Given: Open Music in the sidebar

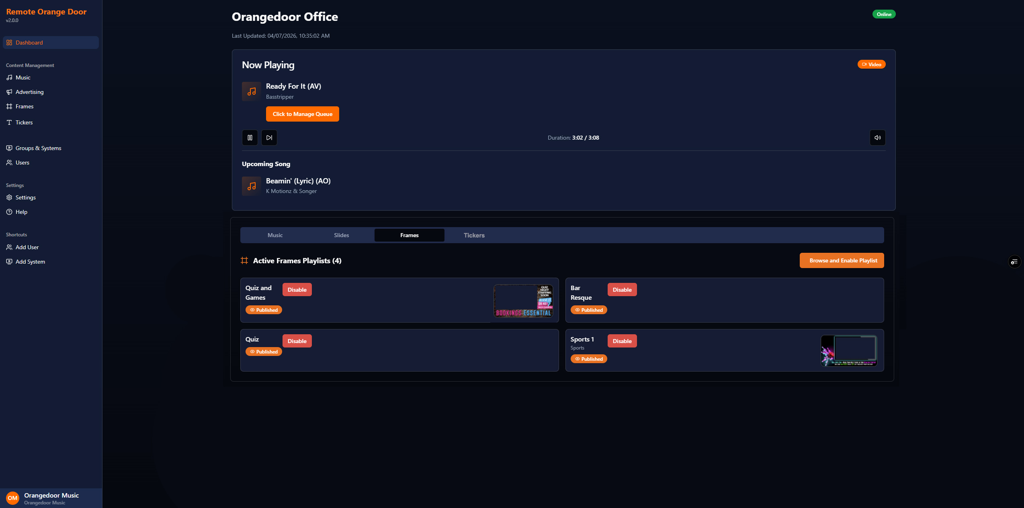Looking at the screenshot, I should [x=23, y=77].
